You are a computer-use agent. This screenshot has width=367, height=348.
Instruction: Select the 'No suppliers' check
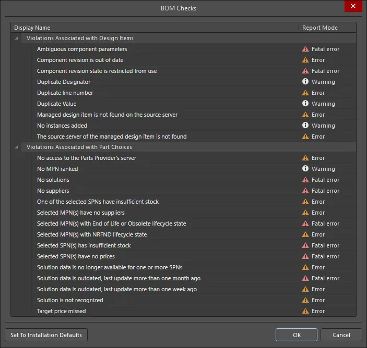(194, 191)
